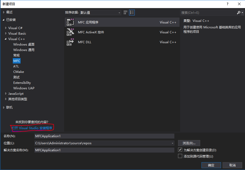Screen dimensions: 245x170
Task: Click the search magnifier icon
Action: click(238, 13)
